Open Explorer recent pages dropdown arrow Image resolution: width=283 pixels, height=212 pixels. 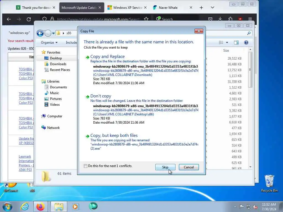(x=53, y=33)
